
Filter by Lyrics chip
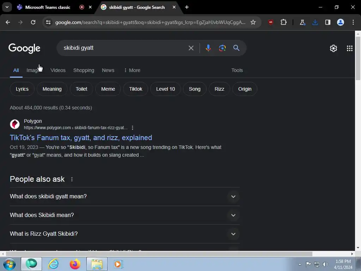(22, 89)
